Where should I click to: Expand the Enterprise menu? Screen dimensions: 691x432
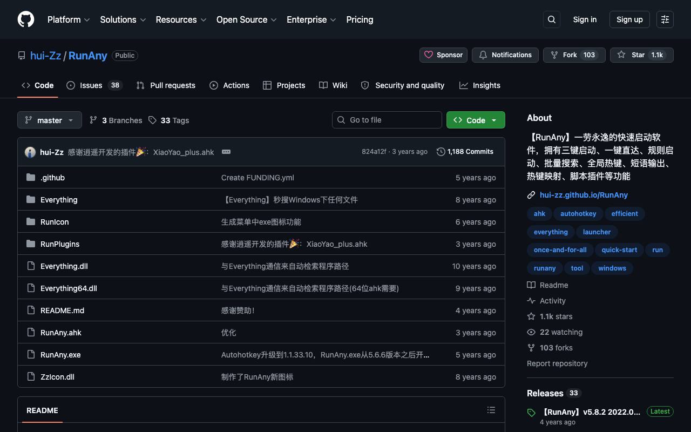(x=311, y=19)
